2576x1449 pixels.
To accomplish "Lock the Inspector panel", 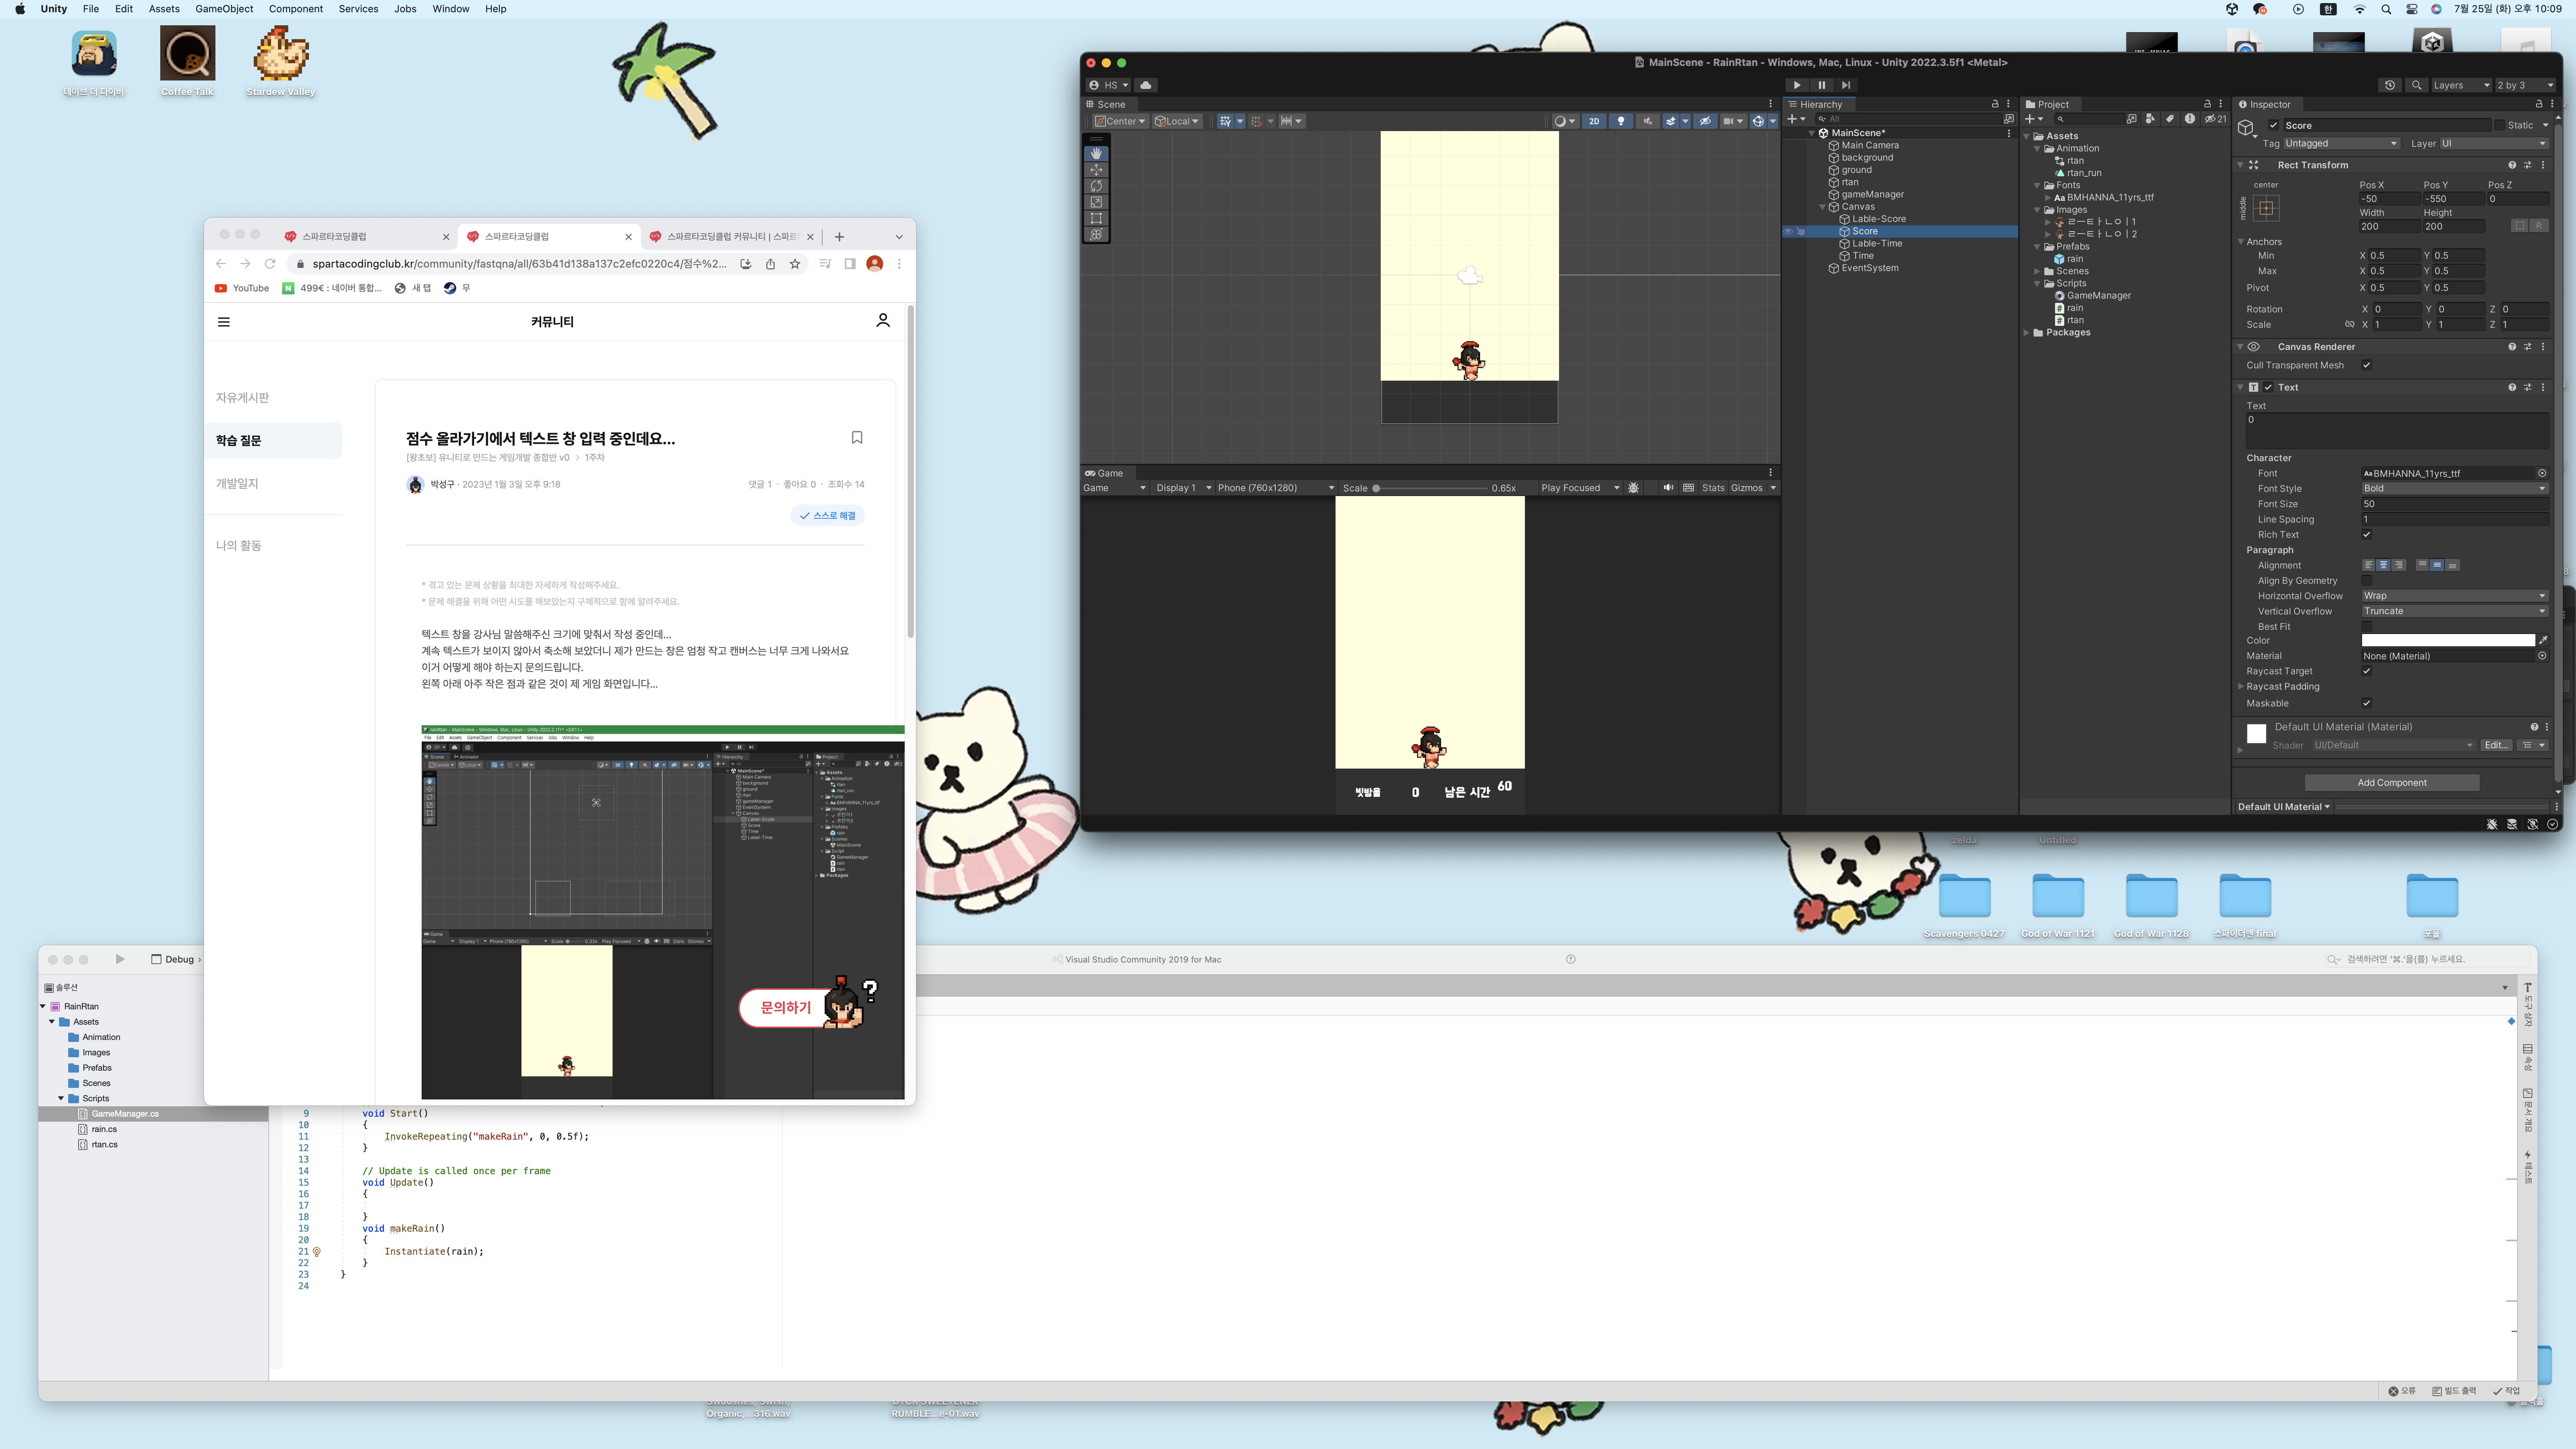I will click(2538, 104).
